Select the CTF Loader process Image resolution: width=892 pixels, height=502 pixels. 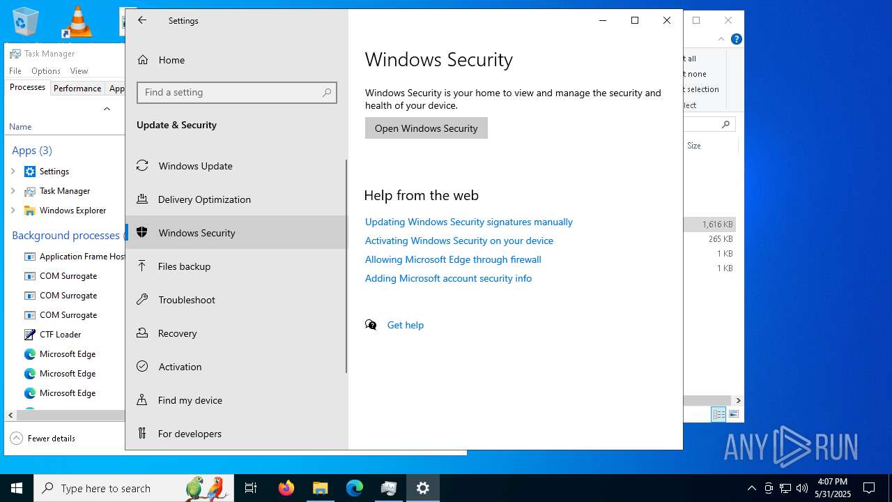[x=60, y=335]
